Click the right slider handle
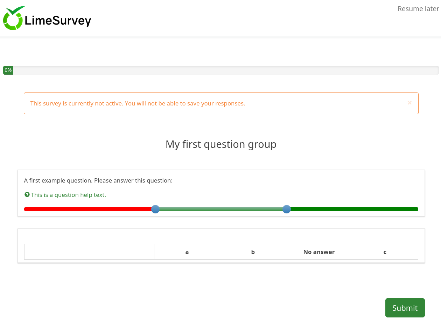 coord(287,209)
